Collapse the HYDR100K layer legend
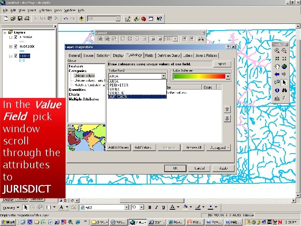Viewport: 301px width, 226px height. (10, 46)
